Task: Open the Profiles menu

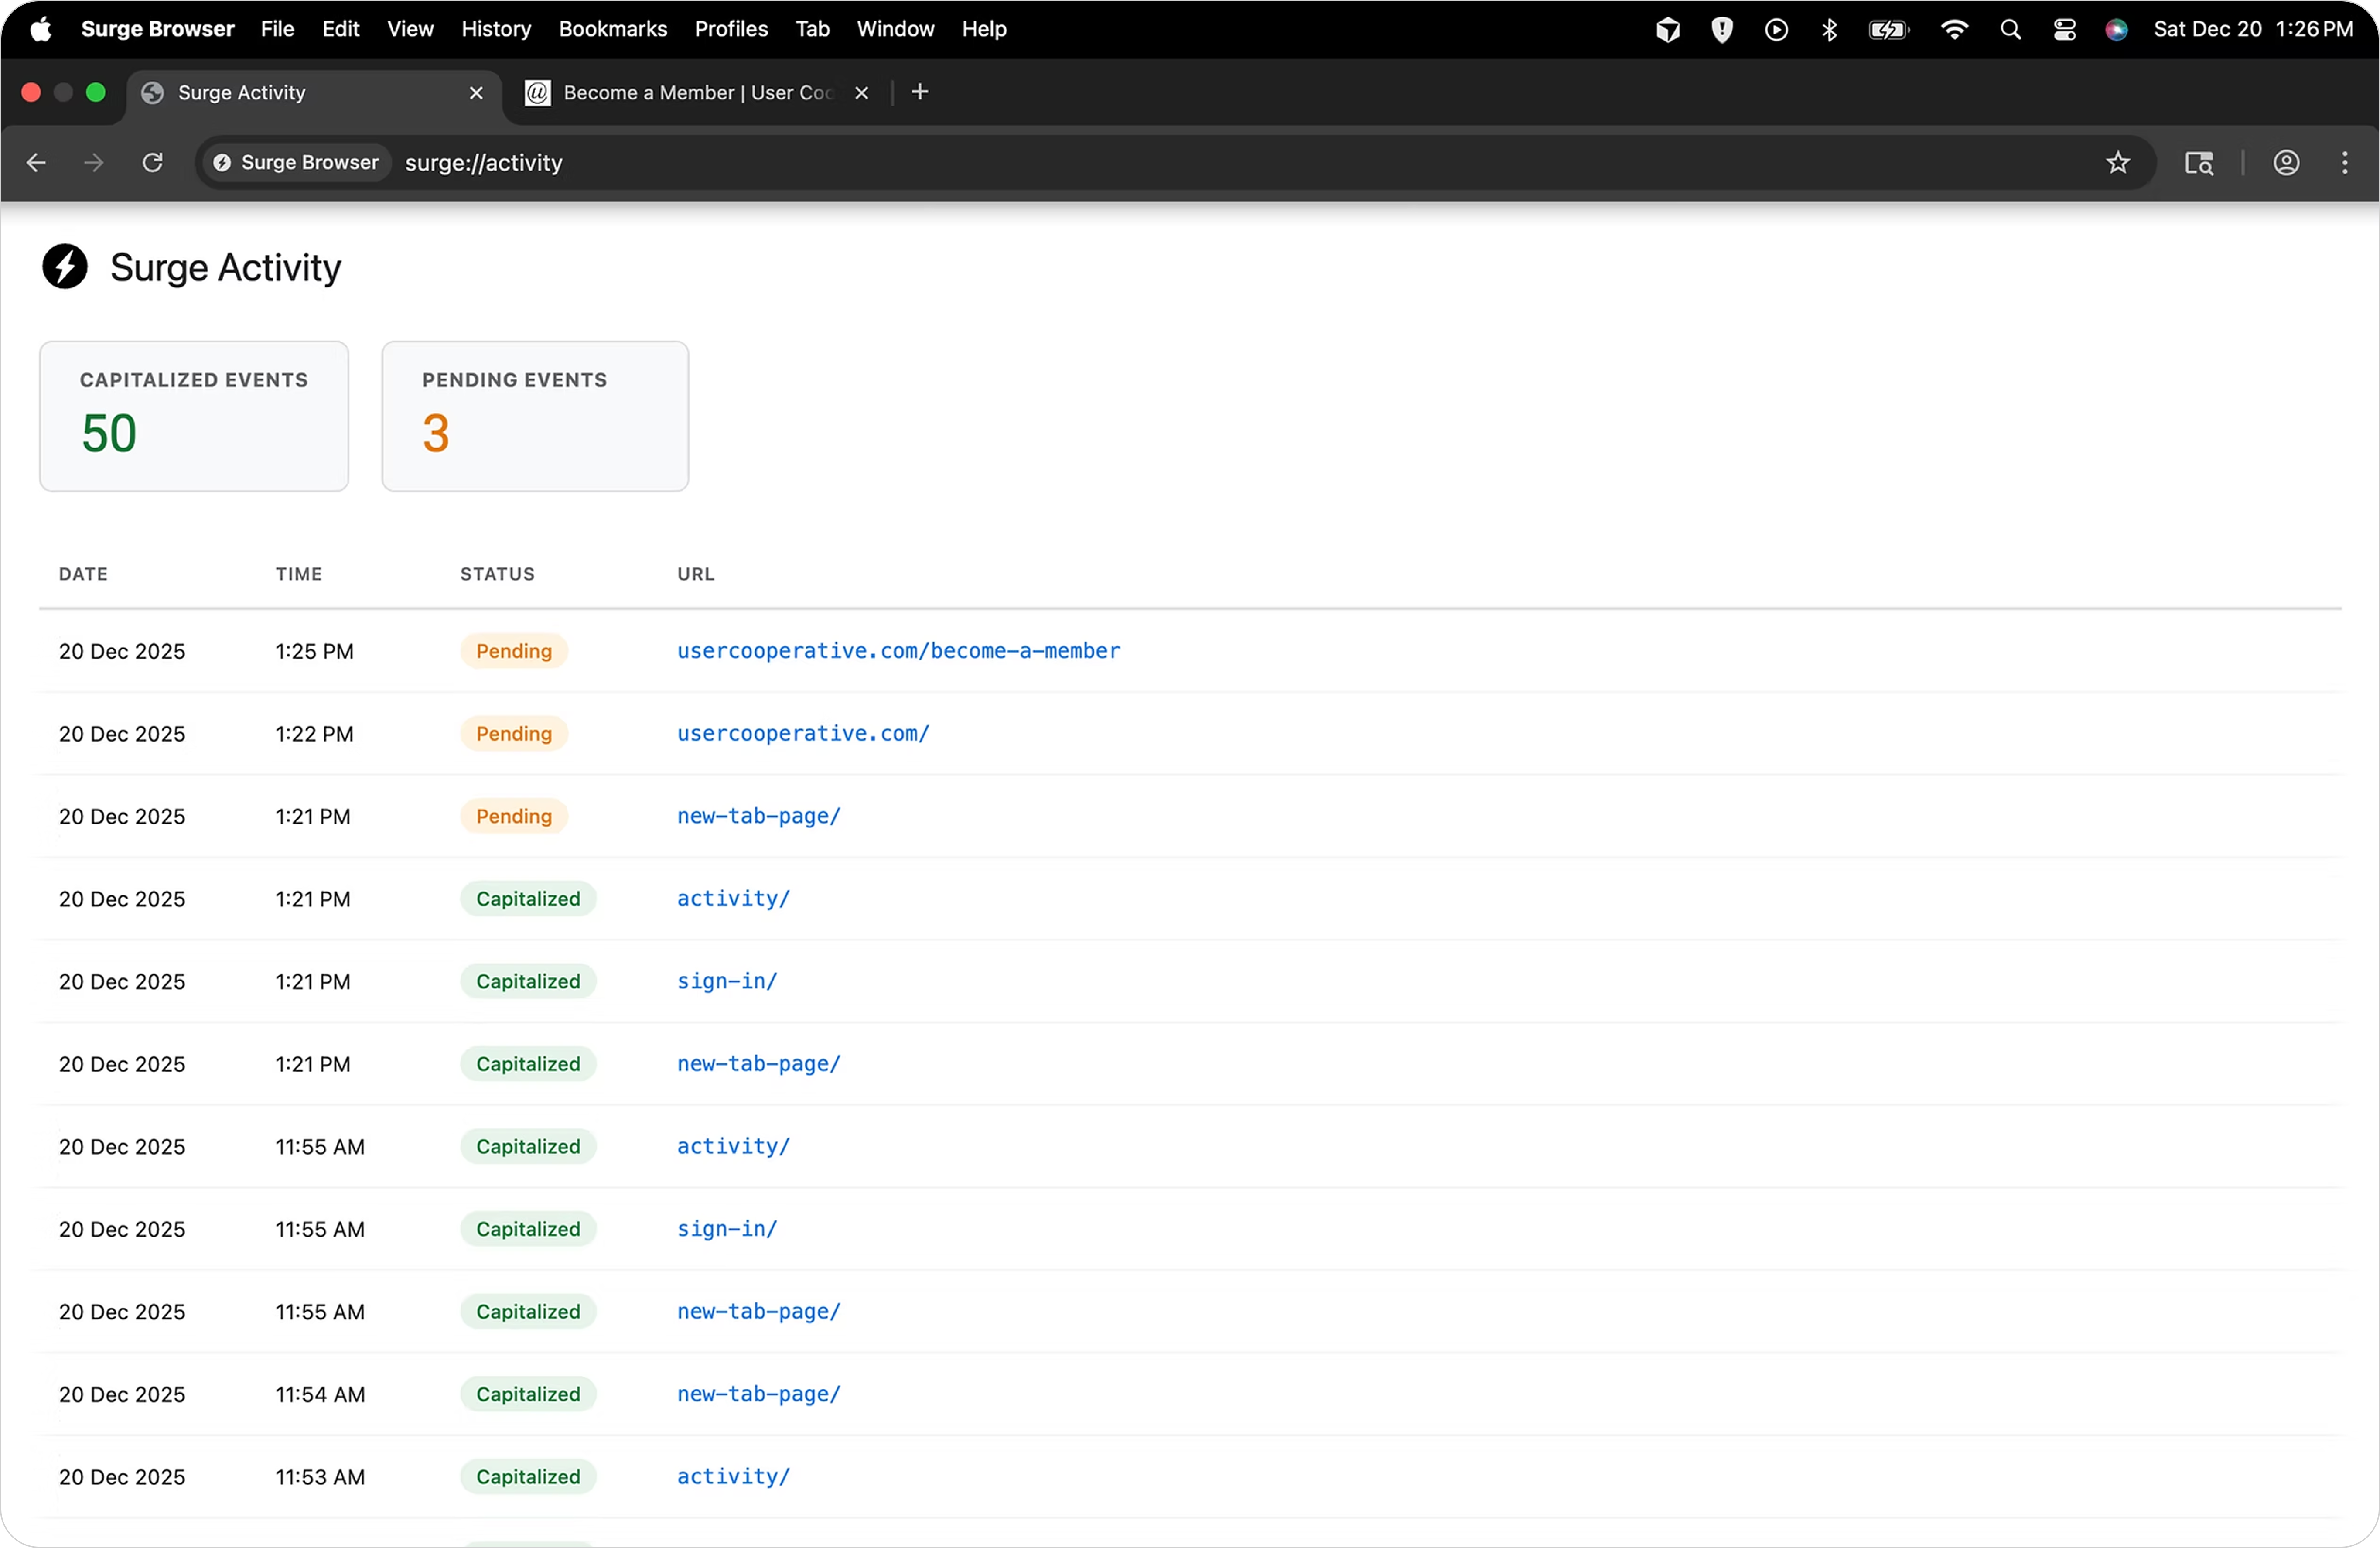Action: tap(731, 29)
